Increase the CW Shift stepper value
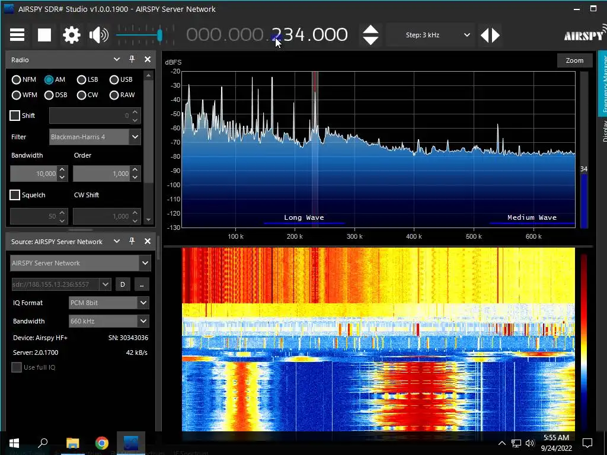Image resolution: width=607 pixels, height=455 pixels. [135, 213]
